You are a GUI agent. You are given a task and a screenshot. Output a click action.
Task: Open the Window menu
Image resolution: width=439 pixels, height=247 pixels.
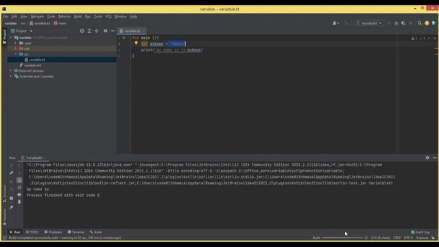point(121,16)
